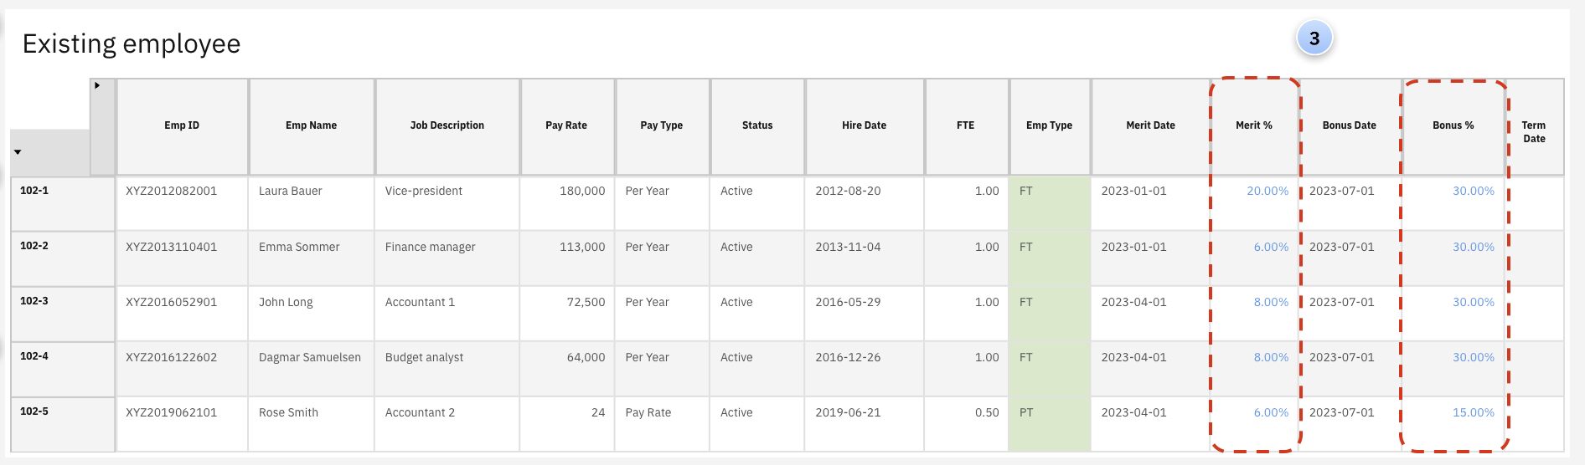Click the callout badge number 3

[x=1314, y=38]
